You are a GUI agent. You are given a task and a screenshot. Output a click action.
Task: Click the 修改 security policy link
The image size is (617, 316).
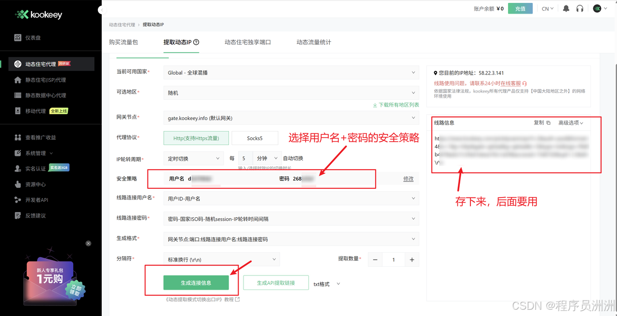[408, 179]
